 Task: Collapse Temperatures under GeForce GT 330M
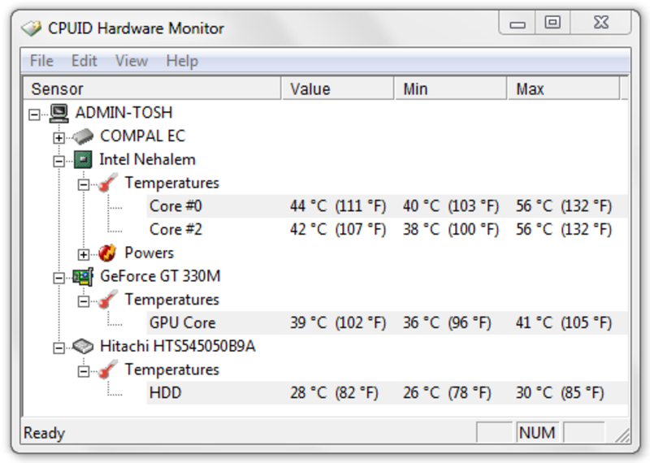click(84, 301)
